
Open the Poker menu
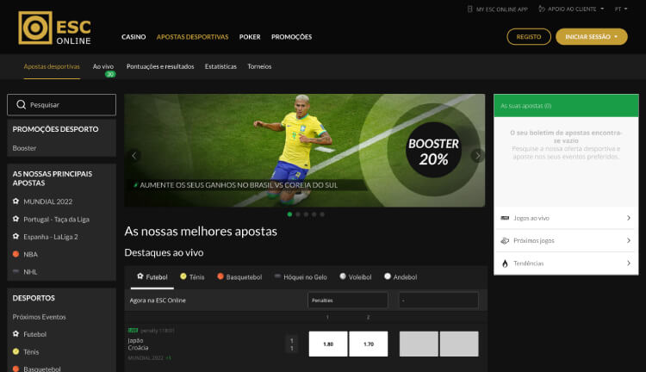(250, 37)
